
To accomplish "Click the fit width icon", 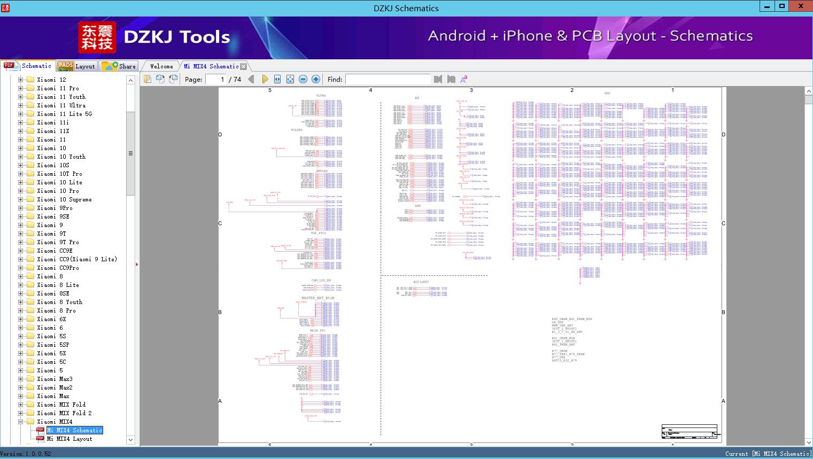I will [x=277, y=79].
